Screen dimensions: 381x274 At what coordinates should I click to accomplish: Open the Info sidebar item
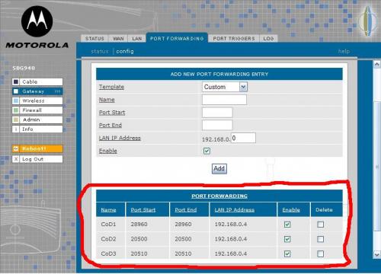pos(37,129)
